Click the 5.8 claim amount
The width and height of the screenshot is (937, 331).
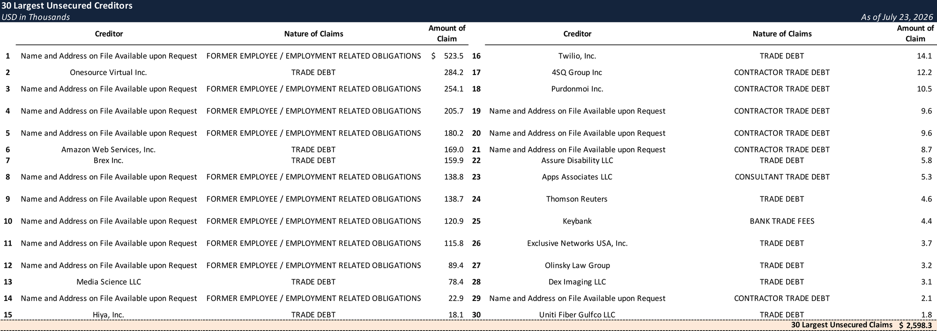point(926,160)
